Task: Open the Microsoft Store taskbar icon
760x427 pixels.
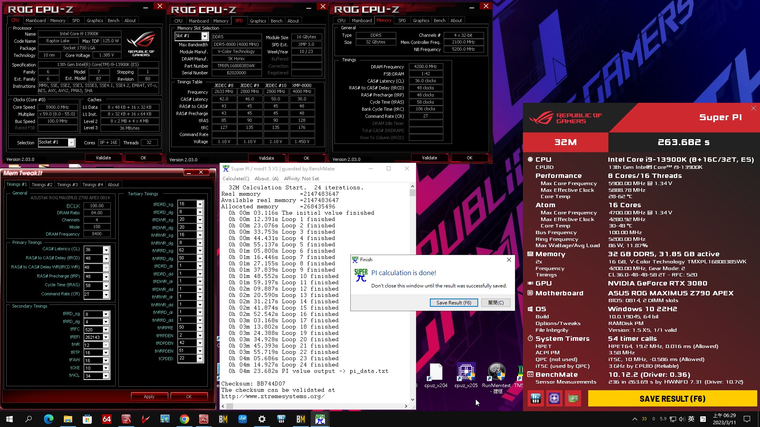Action: click(87, 419)
